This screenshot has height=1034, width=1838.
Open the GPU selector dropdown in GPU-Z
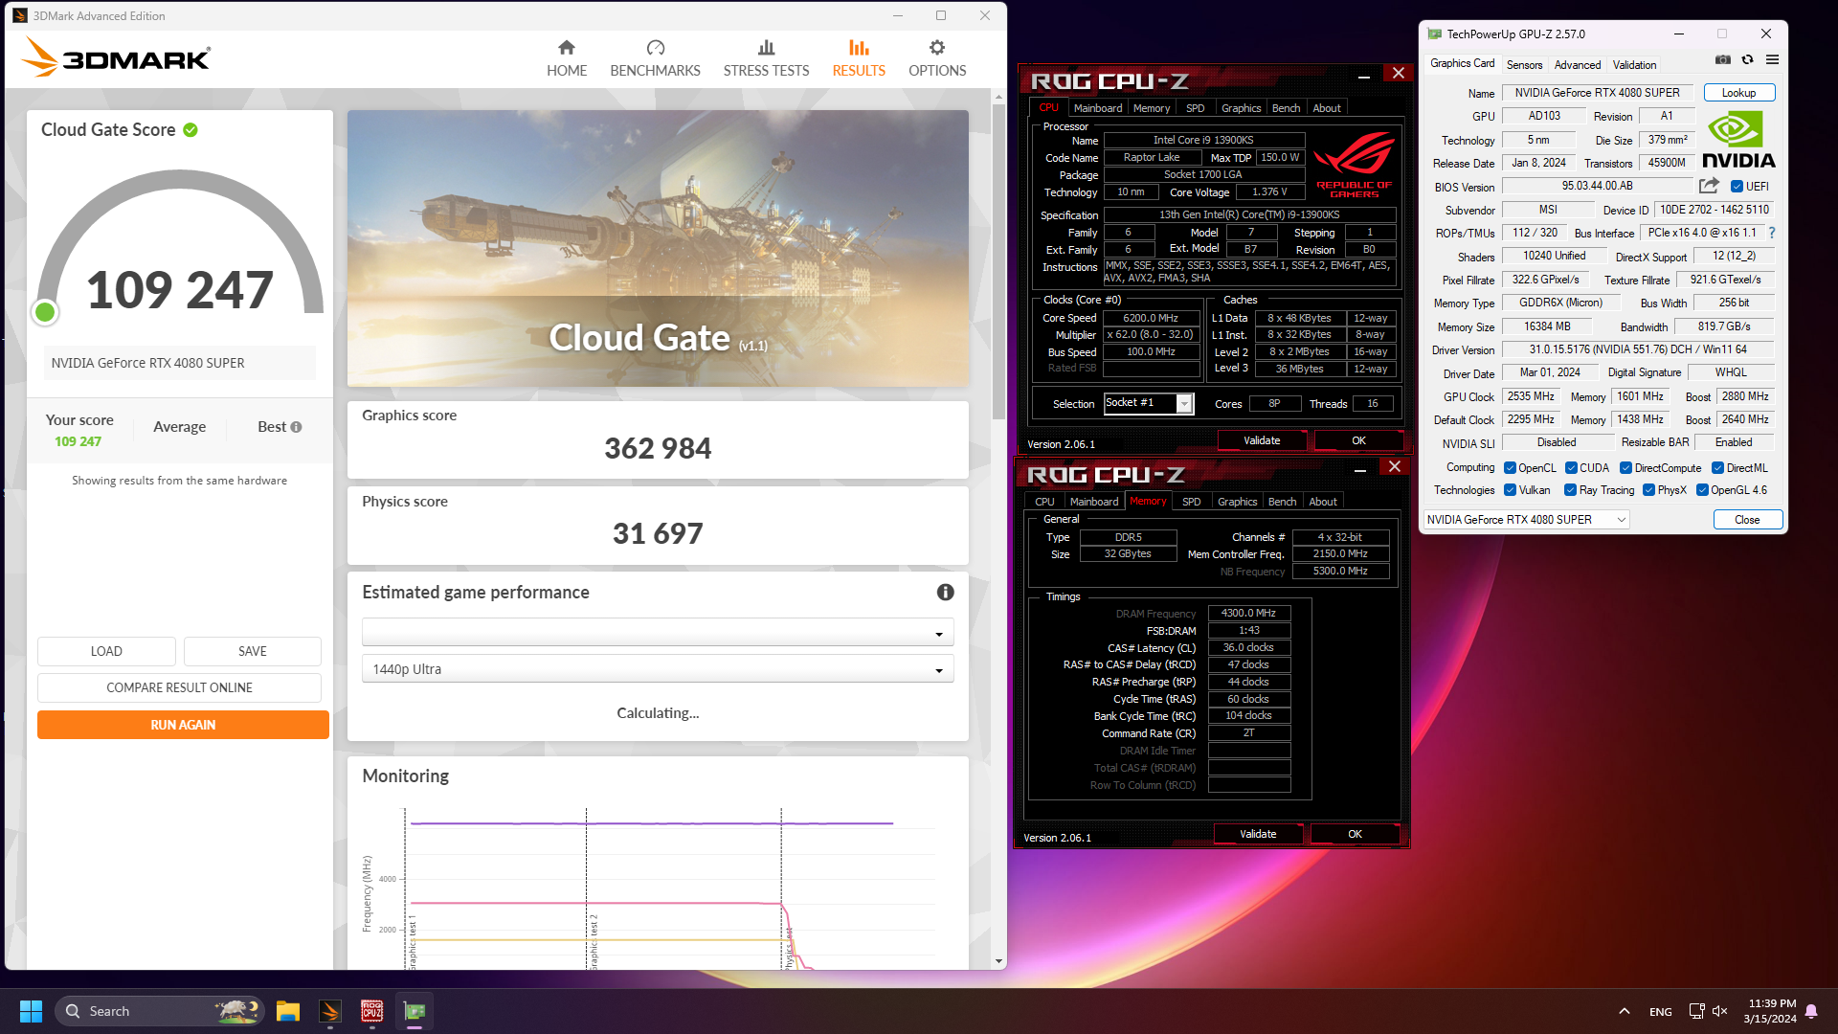[1526, 520]
